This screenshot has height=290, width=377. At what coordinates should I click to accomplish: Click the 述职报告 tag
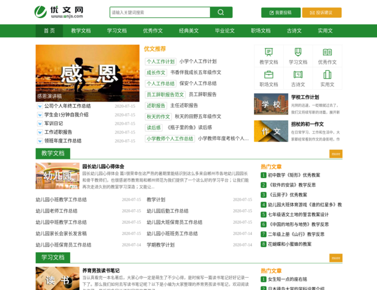(x=156, y=106)
